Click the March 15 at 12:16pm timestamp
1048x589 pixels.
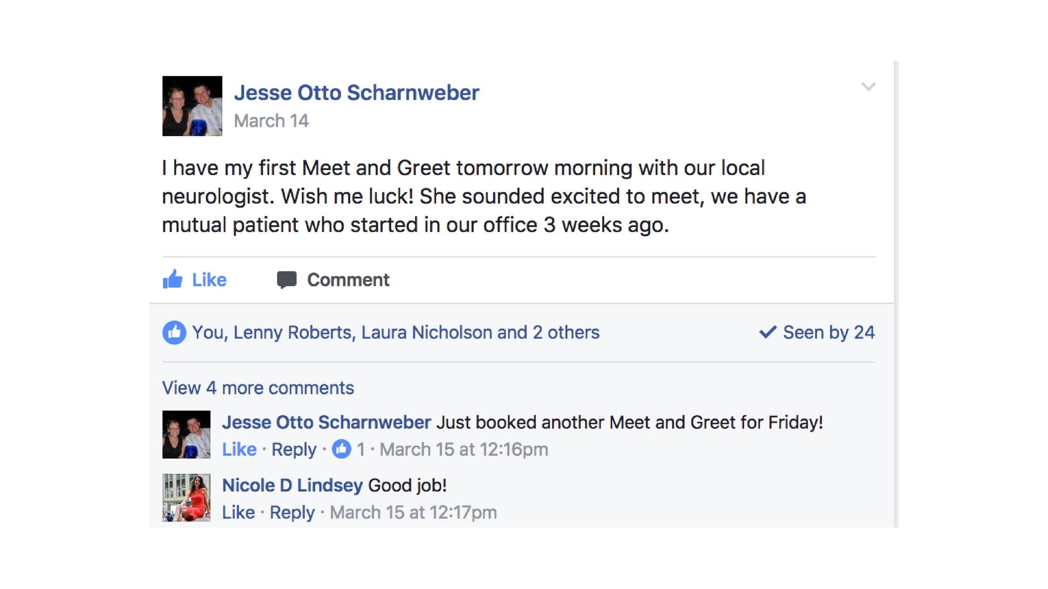click(464, 450)
